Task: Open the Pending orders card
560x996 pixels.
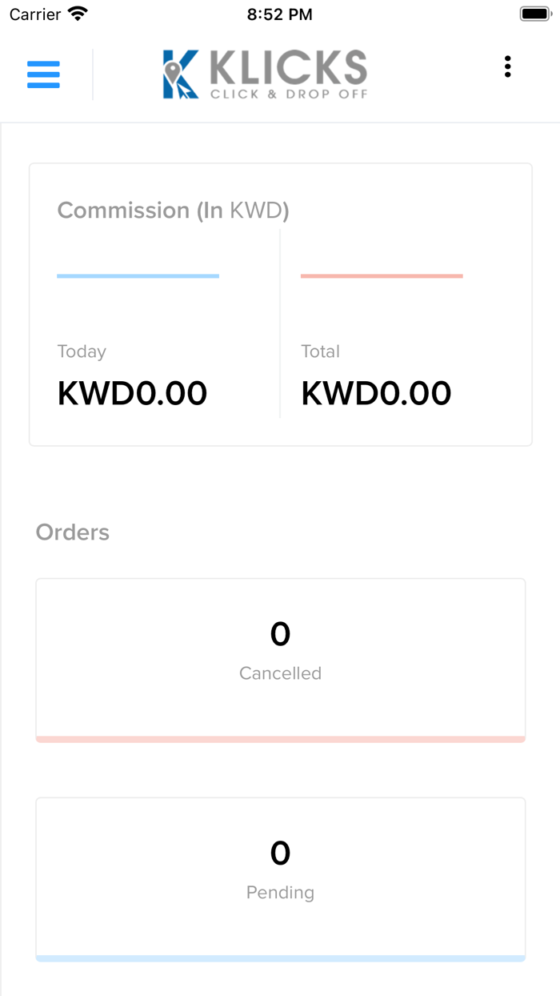Action: click(x=280, y=878)
